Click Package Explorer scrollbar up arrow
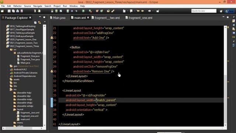This screenshot has width=236, height=133. coord(44,26)
